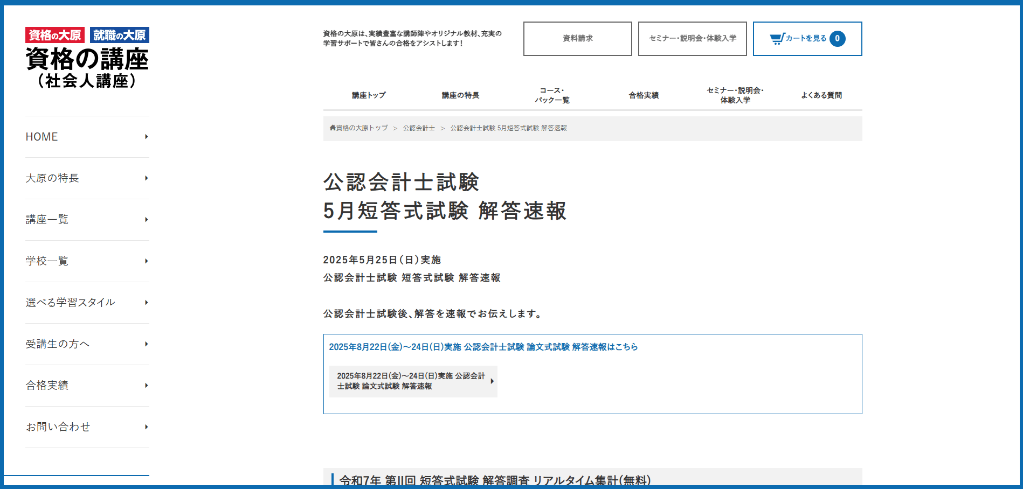1023x489 pixels.
Task: Open the 論文式試験 解答速報はこちら link
Action: click(x=483, y=347)
